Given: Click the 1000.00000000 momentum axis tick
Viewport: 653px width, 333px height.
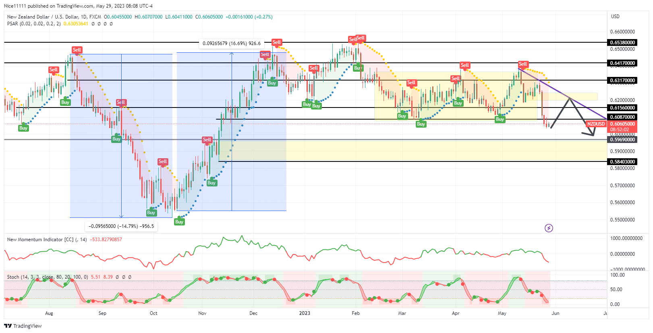Looking at the screenshot, I should [626, 238].
